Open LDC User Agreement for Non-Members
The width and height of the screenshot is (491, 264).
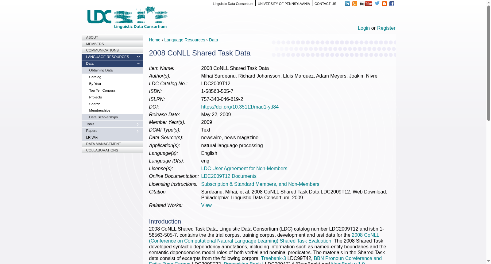click(244, 168)
